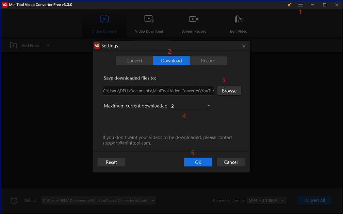Expand the Add Files dropdown arrow
343x214 pixels.
point(48,46)
